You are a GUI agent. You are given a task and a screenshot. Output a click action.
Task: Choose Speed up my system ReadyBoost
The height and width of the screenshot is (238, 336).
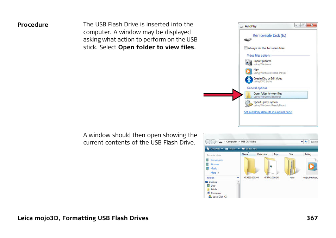click(x=266, y=104)
